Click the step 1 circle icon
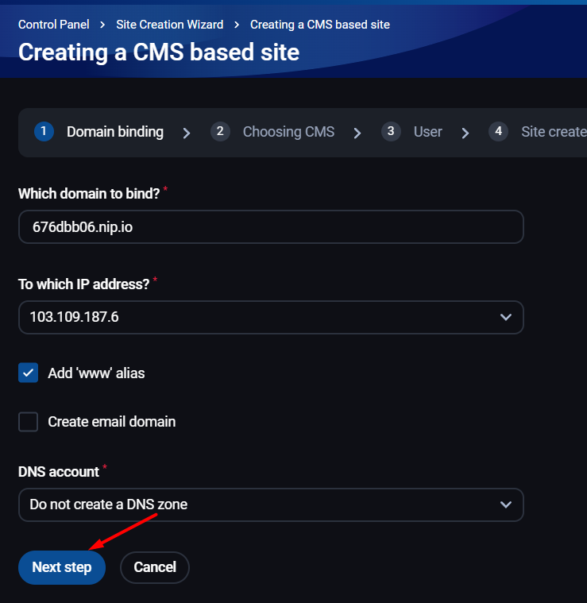 point(44,132)
